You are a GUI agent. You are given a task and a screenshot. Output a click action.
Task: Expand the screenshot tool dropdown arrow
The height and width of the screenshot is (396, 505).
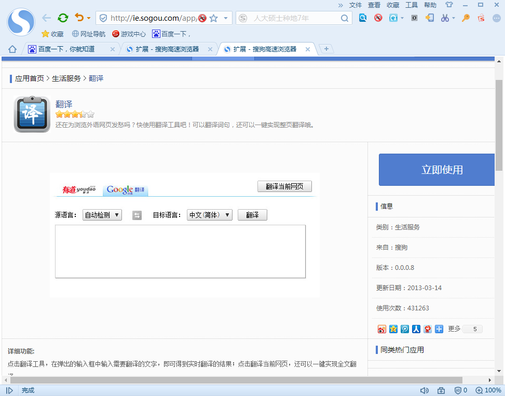[x=453, y=18]
